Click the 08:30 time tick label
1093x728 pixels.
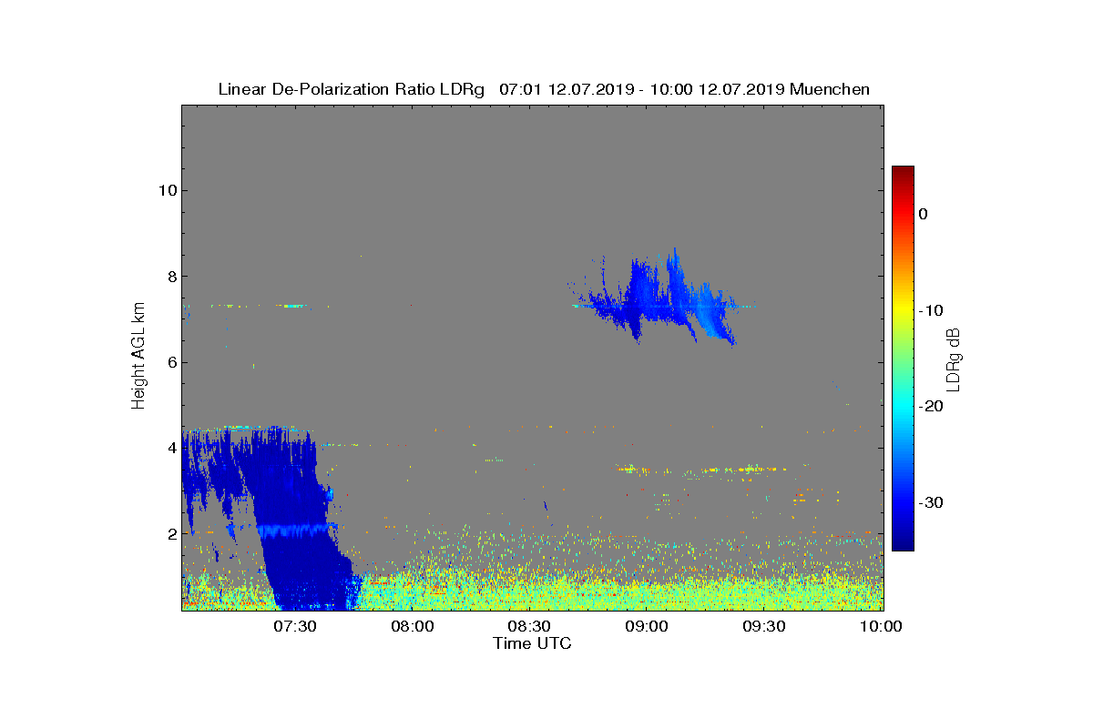529,626
